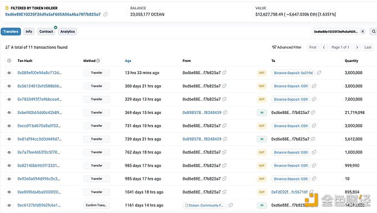Open transaction hash 0x089ef00e94a8c712d

(39, 72)
